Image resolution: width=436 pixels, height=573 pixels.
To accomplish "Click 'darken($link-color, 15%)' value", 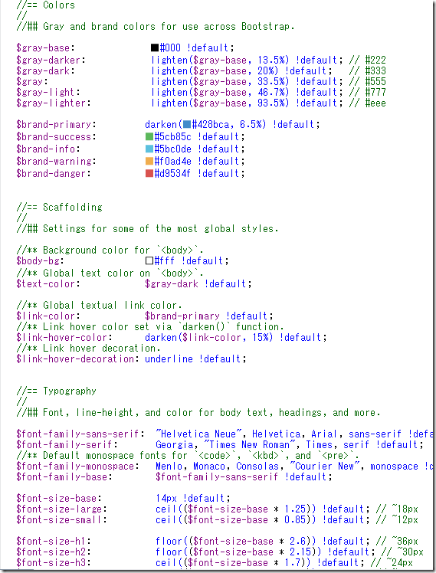I will click(x=209, y=337).
